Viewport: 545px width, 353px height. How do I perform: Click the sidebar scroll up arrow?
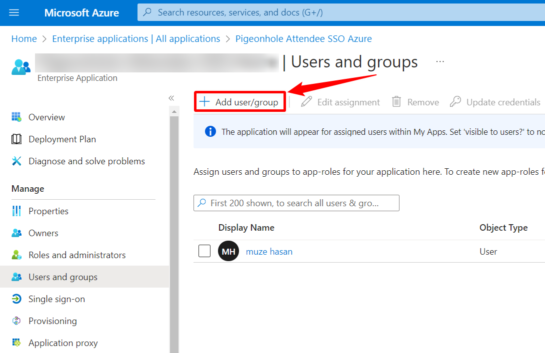point(174,111)
